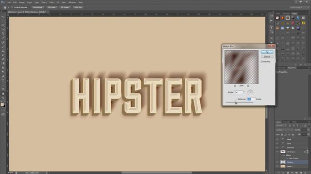
Task: Toggle visibility of Color Overlay effect
Action: pyautogui.click(x=287, y=158)
